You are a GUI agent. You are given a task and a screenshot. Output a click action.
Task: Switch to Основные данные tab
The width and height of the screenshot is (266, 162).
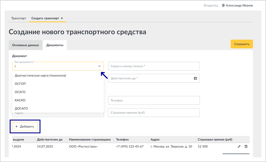click(x=25, y=45)
